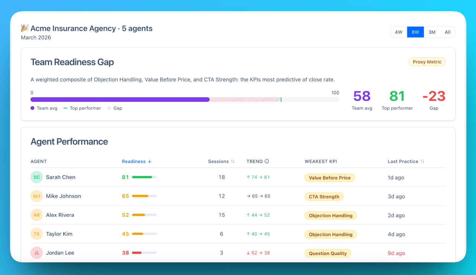This screenshot has width=476, height=275.
Task: Open the Readiness column sort dropdown
Action: point(136,161)
